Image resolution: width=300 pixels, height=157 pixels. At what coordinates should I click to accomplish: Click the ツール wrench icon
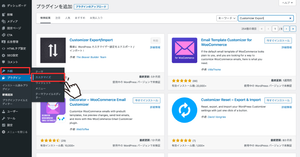point(3,118)
